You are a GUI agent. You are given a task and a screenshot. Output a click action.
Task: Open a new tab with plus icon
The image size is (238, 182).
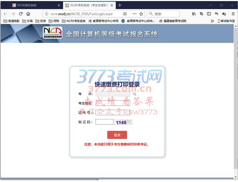[120, 5]
